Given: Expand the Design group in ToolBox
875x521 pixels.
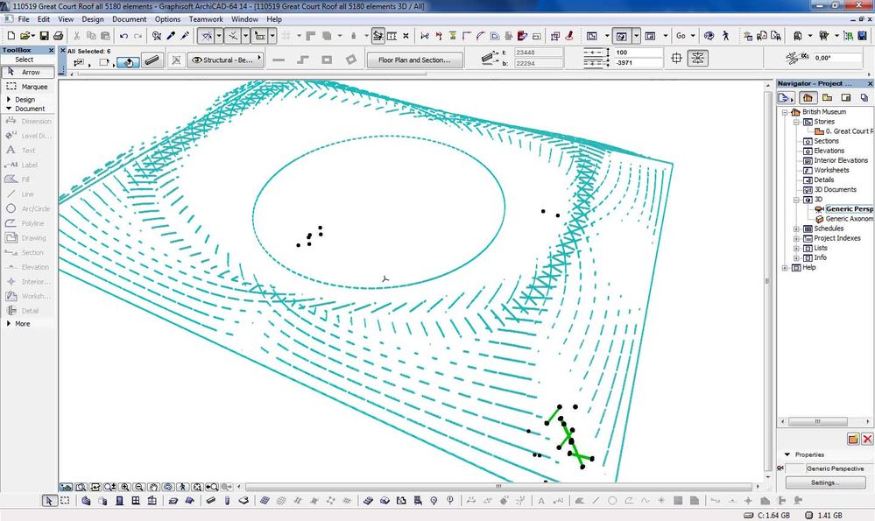Looking at the screenshot, I should point(9,99).
